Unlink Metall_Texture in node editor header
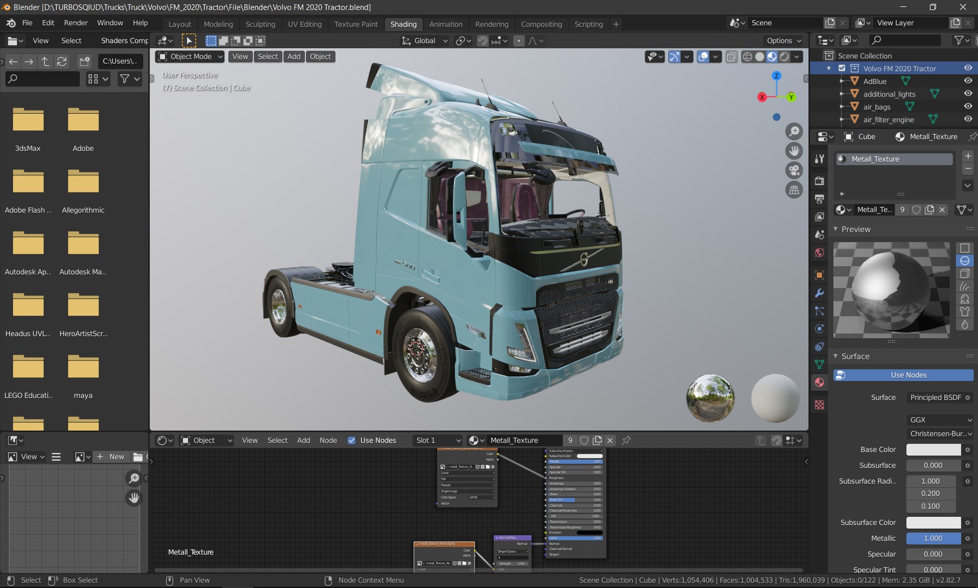This screenshot has width=978, height=588. coord(610,440)
